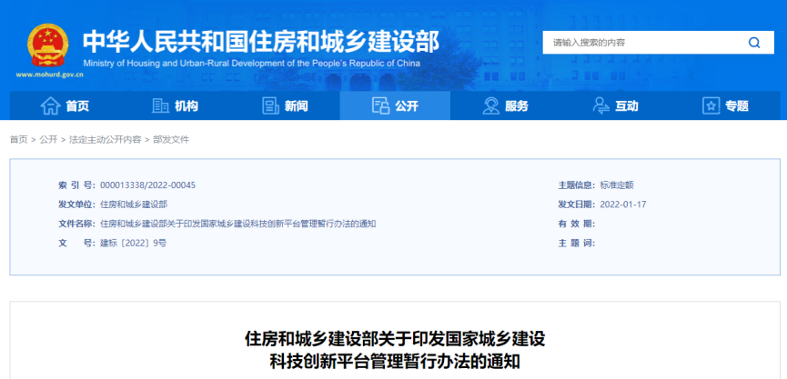The width and height of the screenshot is (787, 379).
Task: Click the 机构 building icon
Action: (x=160, y=105)
